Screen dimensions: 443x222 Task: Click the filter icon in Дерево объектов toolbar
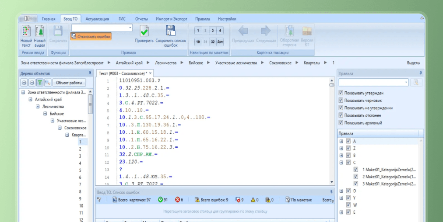tap(39, 83)
